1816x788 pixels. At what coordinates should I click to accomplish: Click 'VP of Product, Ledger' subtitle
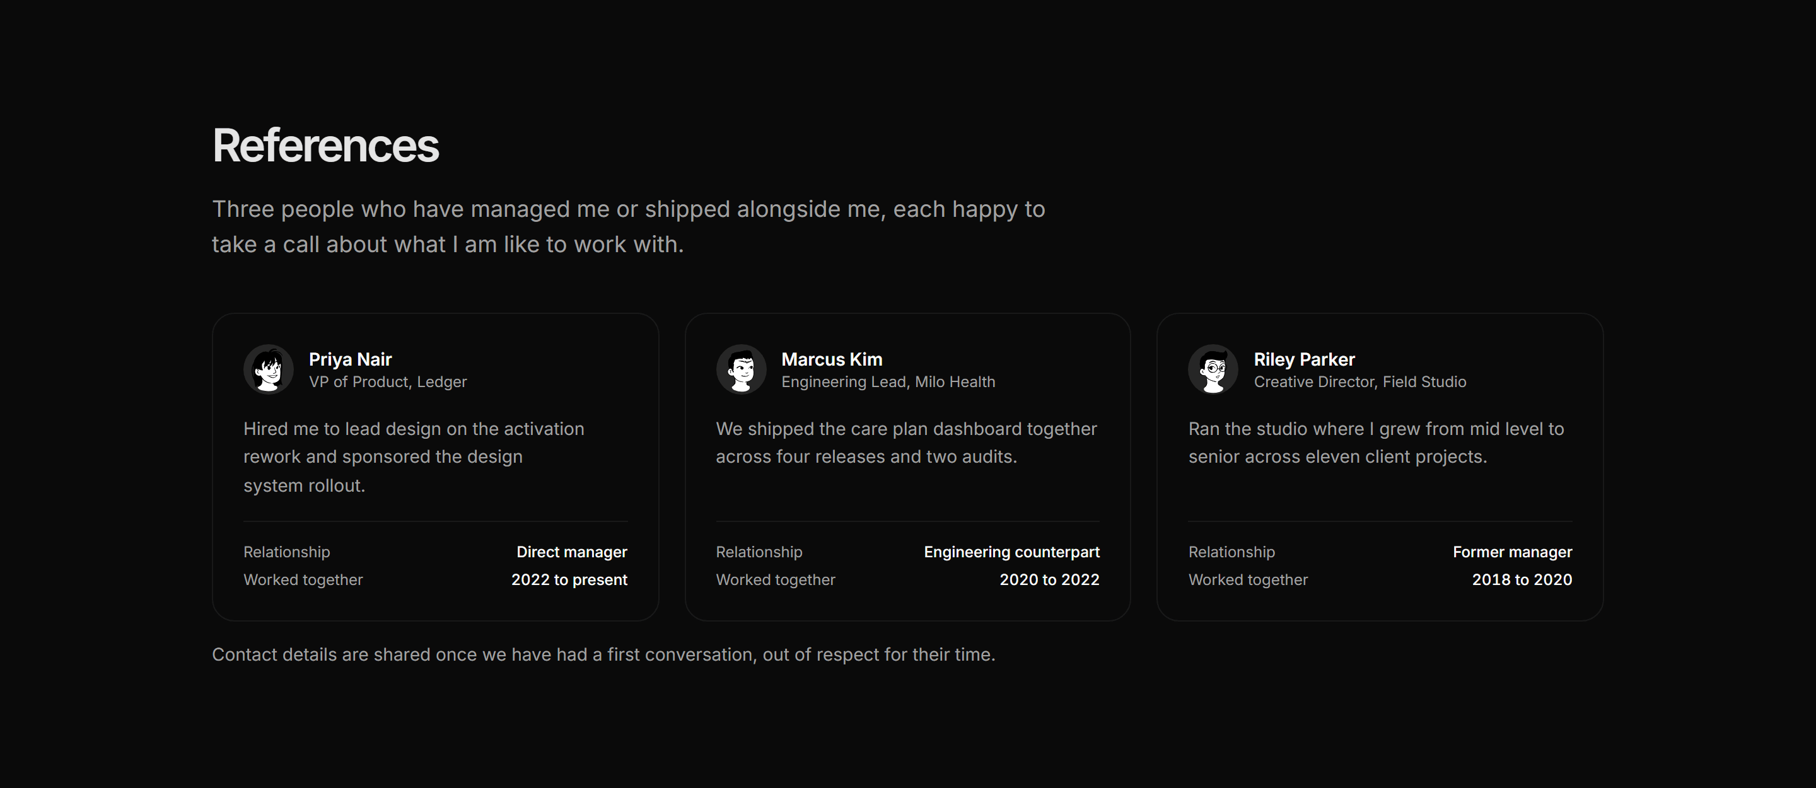pyautogui.click(x=388, y=382)
